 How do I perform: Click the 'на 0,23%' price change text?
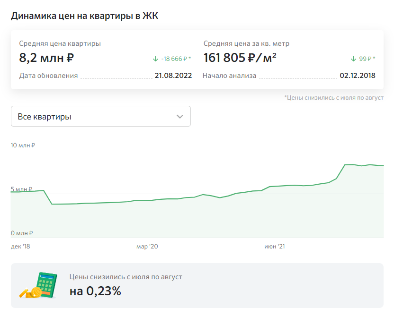95,291
